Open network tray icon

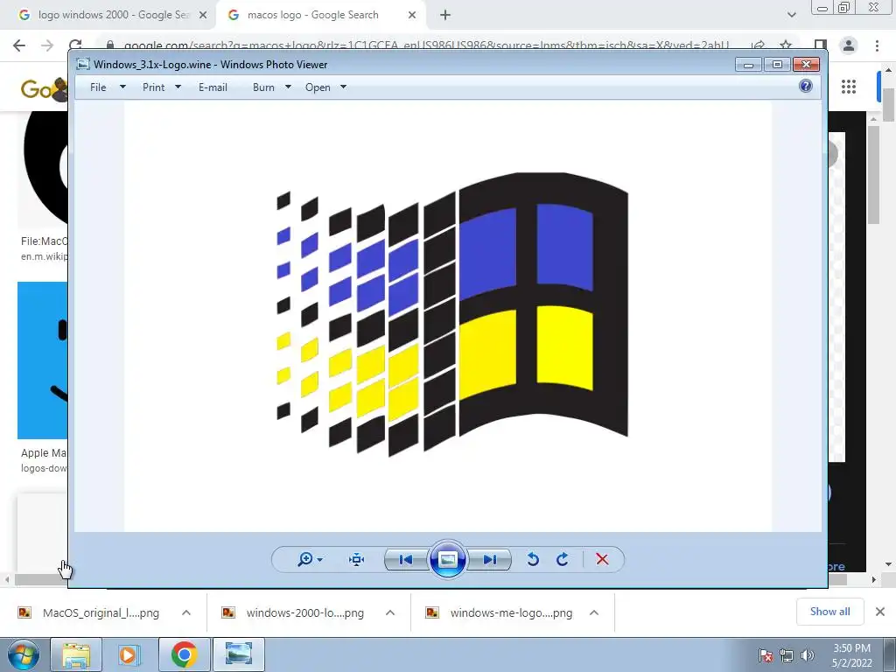tap(787, 655)
